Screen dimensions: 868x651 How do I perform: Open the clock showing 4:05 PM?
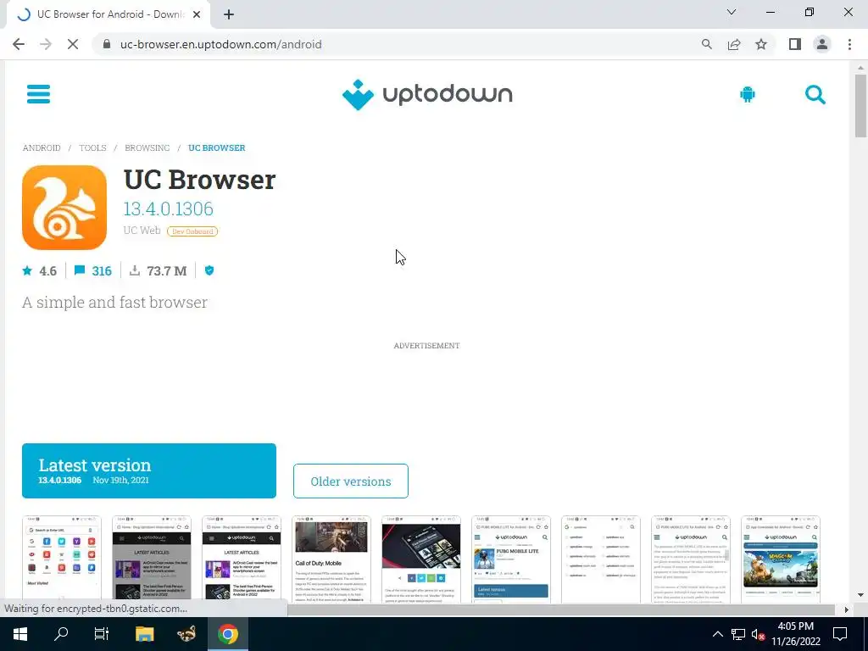[x=795, y=634]
